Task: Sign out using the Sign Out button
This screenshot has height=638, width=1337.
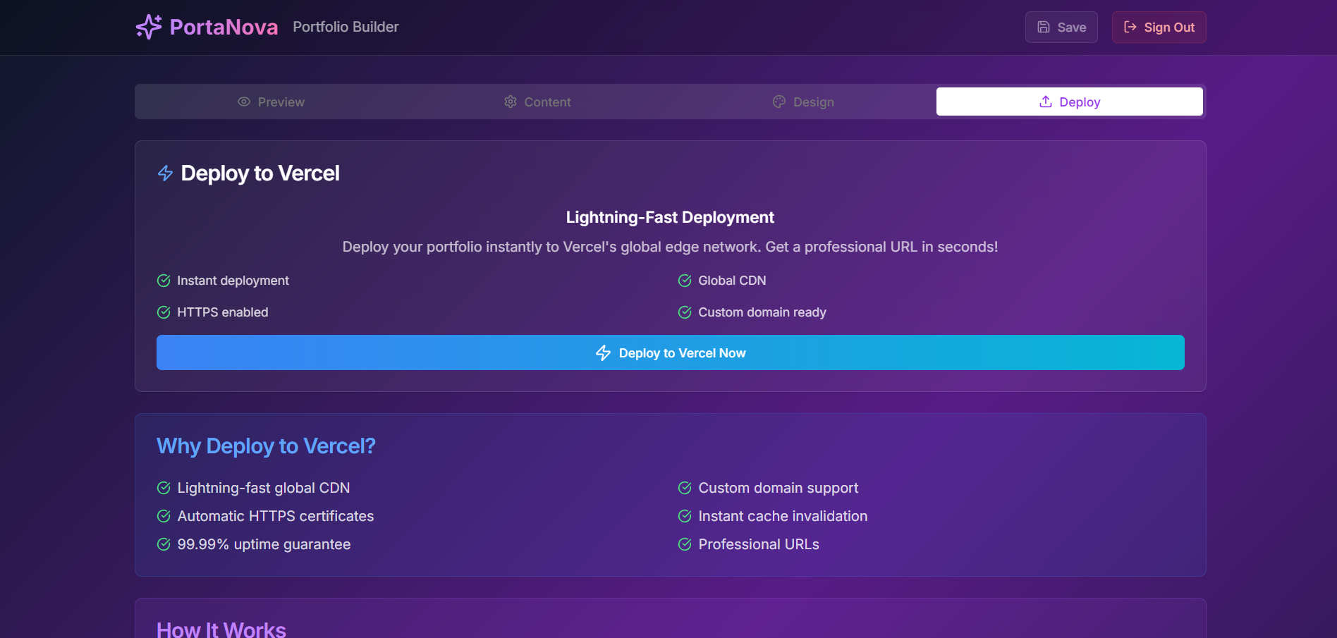Action: (1159, 27)
